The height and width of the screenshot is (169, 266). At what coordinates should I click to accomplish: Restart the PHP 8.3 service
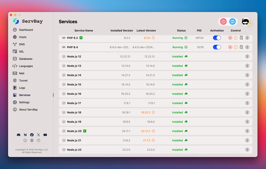[x=235, y=38]
